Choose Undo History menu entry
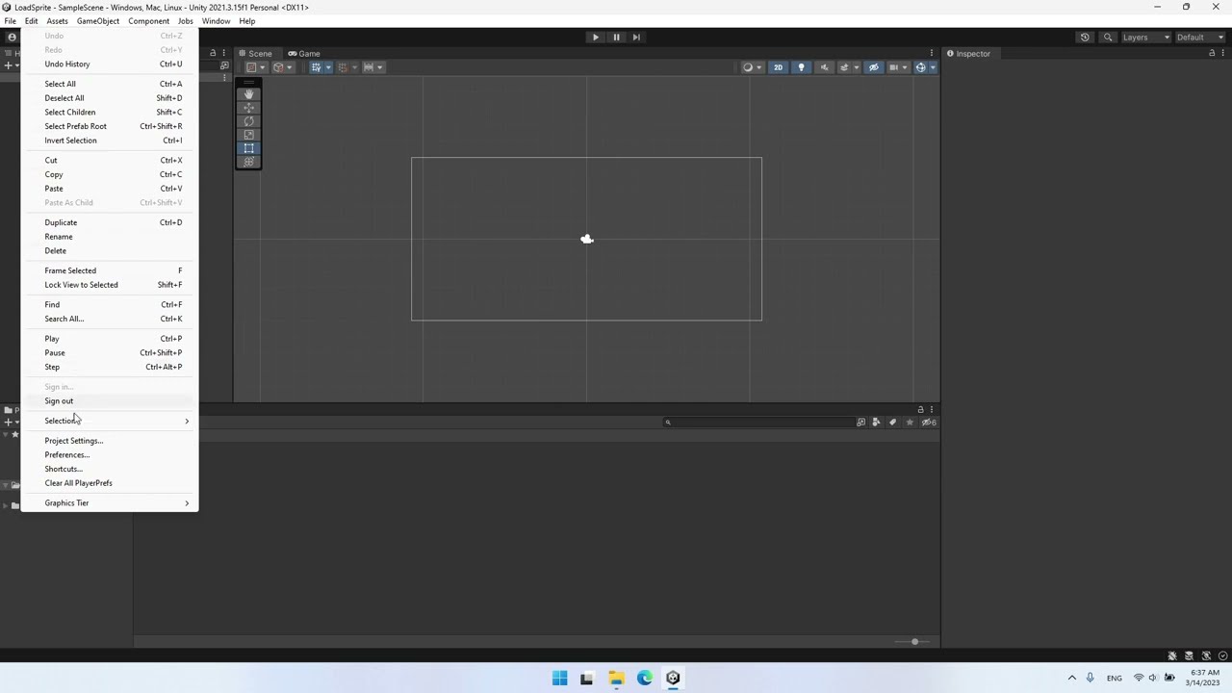This screenshot has height=693, width=1232. click(x=110, y=64)
